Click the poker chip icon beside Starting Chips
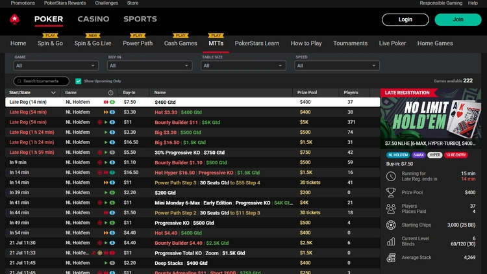This screenshot has height=274, width=487. 391,225
